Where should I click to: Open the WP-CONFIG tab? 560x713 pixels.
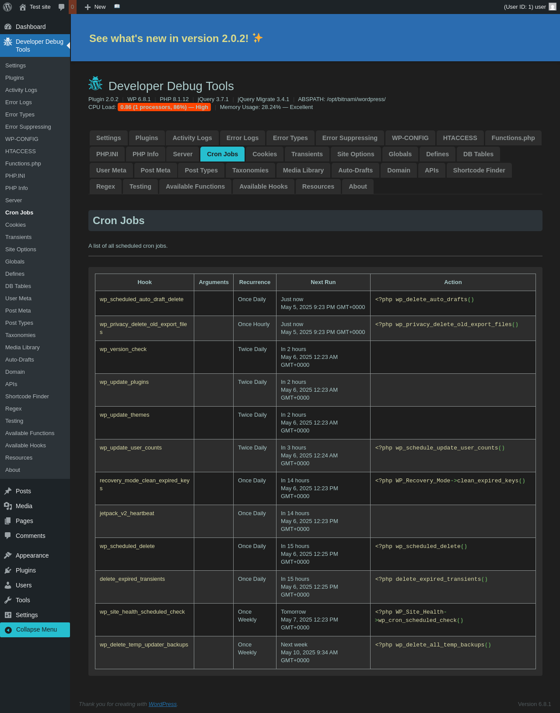click(410, 138)
